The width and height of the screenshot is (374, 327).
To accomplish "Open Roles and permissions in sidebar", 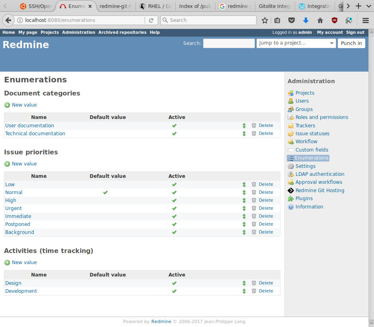I will pos(322,117).
